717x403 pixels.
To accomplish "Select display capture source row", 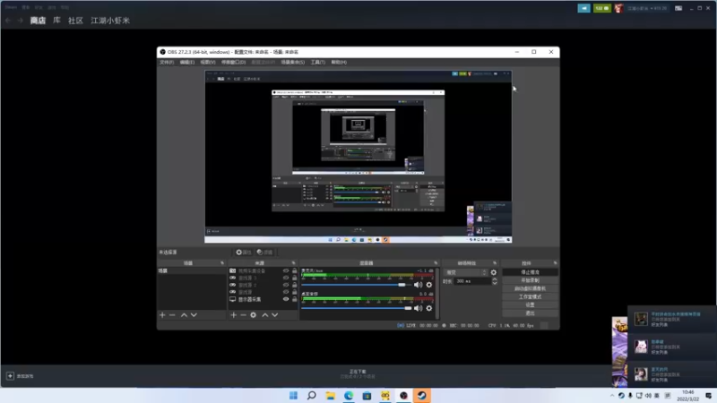I will click(263, 299).
